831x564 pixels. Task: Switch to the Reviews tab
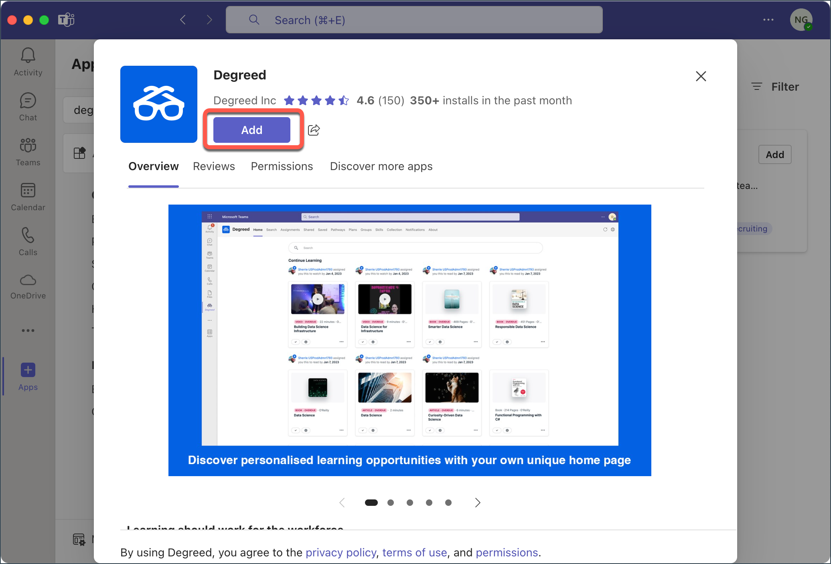[x=214, y=166]
